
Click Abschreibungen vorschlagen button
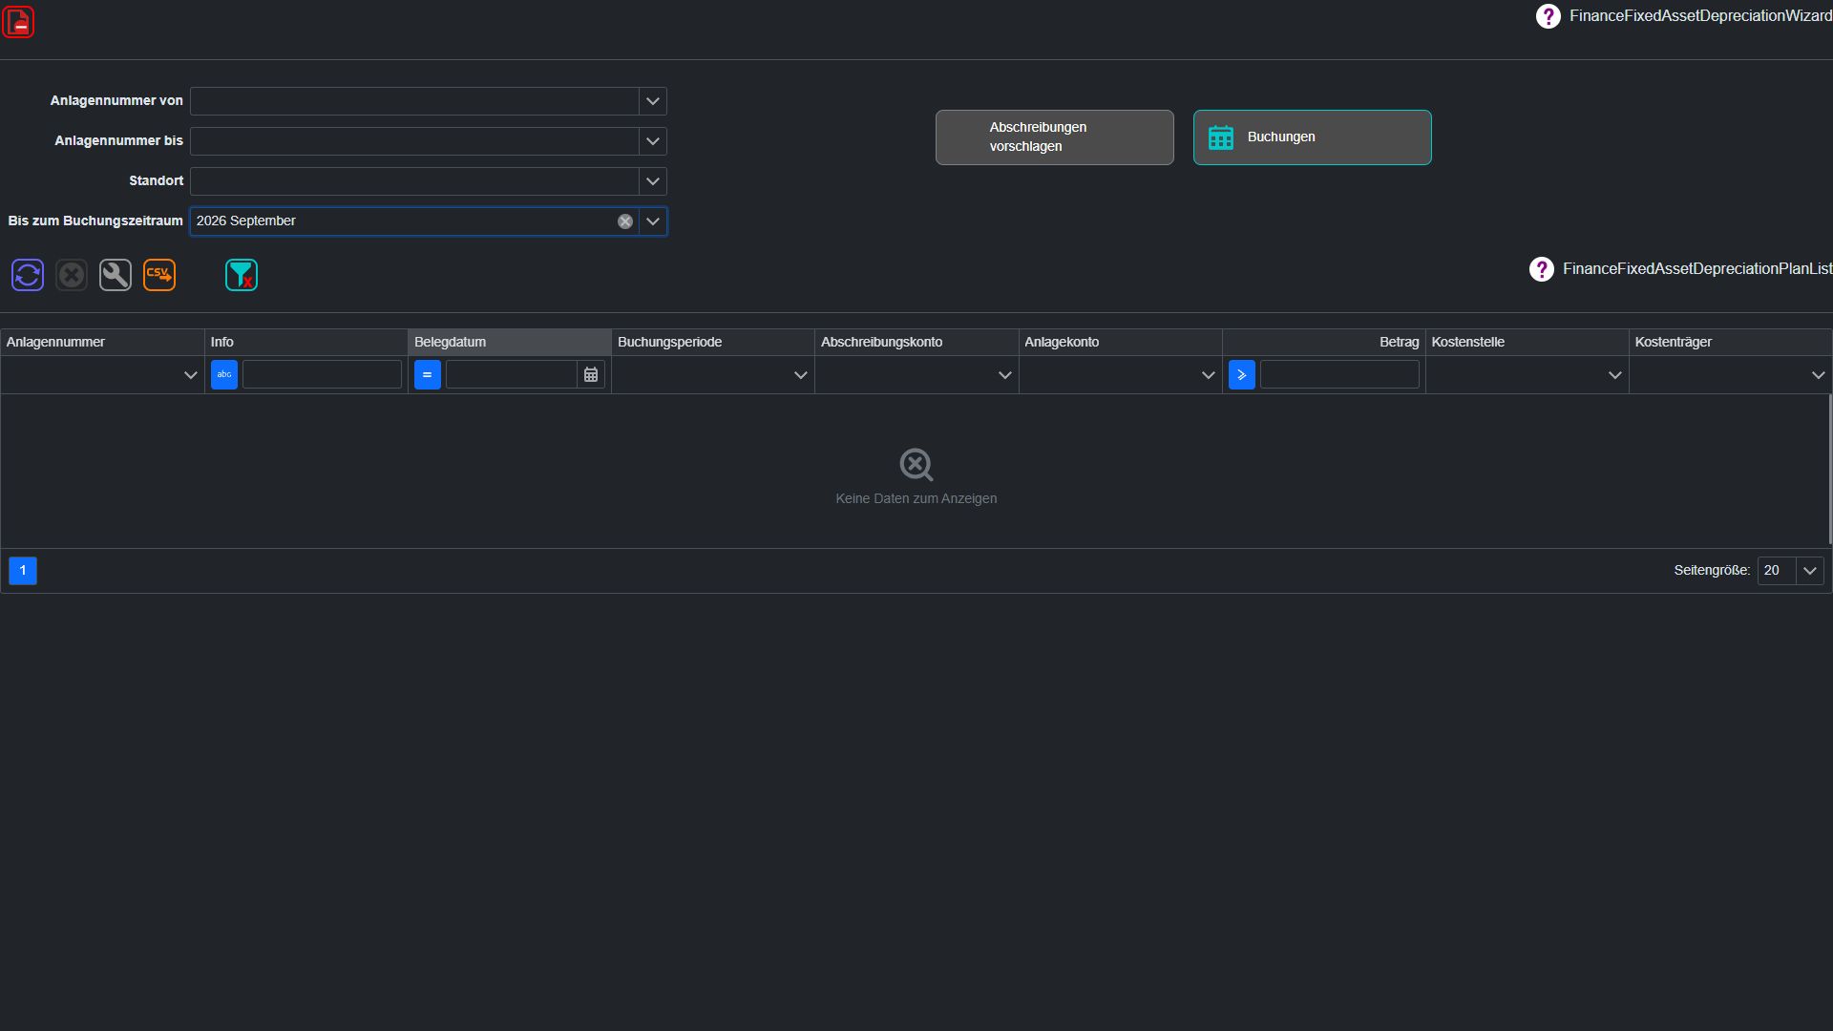pos(1055,137)
